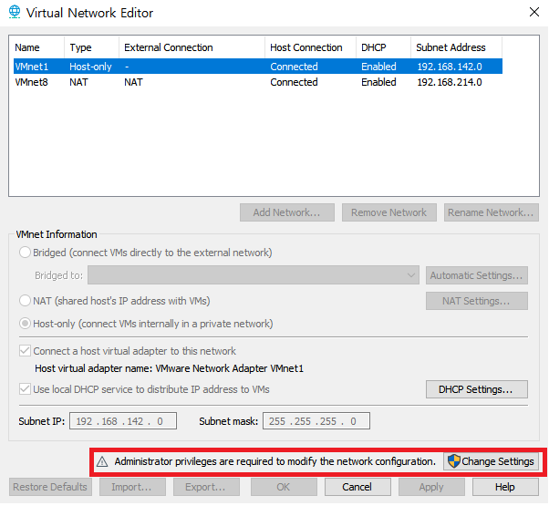
Task: Click Restore Defaults button
Action: click(50, 487)
